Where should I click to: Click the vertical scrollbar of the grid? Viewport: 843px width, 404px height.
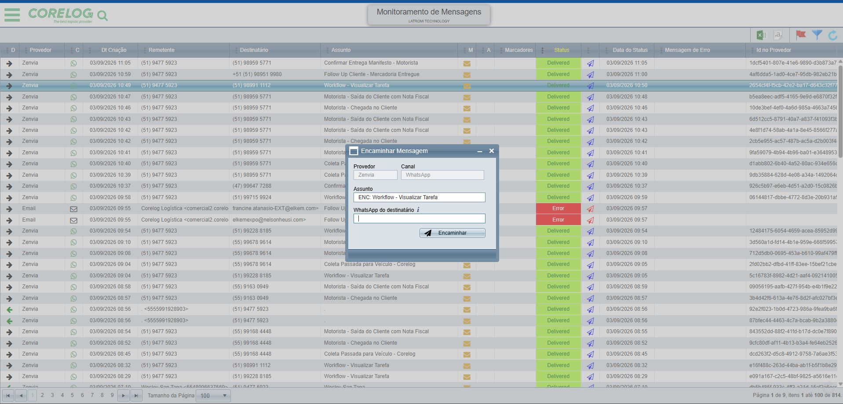(x=840, y=110)
